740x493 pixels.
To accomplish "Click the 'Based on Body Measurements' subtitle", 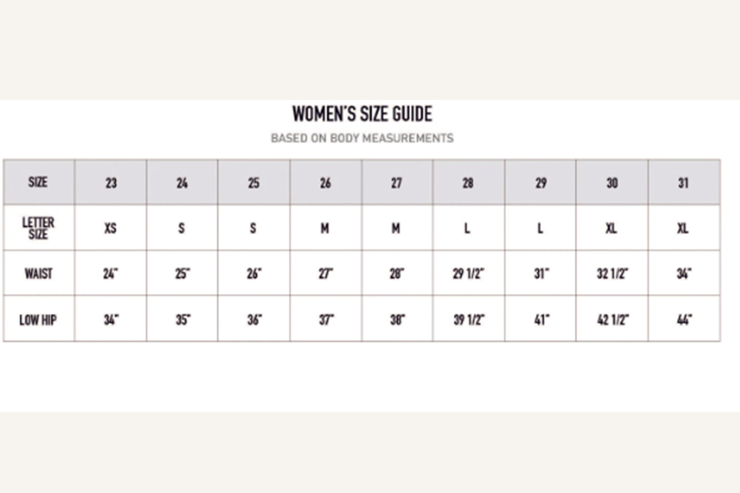I will (x=362, y=138).
